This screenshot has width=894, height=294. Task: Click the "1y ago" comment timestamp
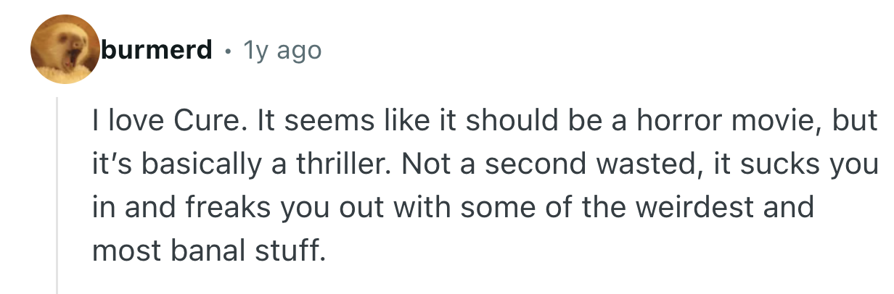283,50
